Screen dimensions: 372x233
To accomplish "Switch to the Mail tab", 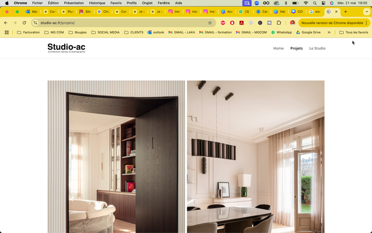I will coord(32,11).
